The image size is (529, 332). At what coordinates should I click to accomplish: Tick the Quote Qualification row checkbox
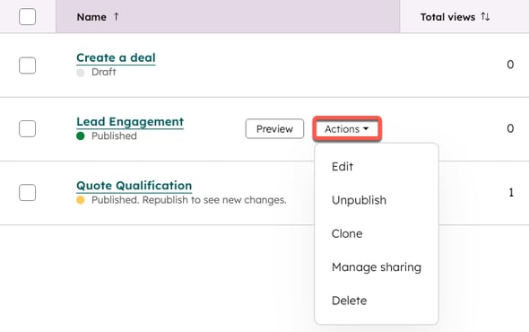pyautogui.click(x=27, y=193)
